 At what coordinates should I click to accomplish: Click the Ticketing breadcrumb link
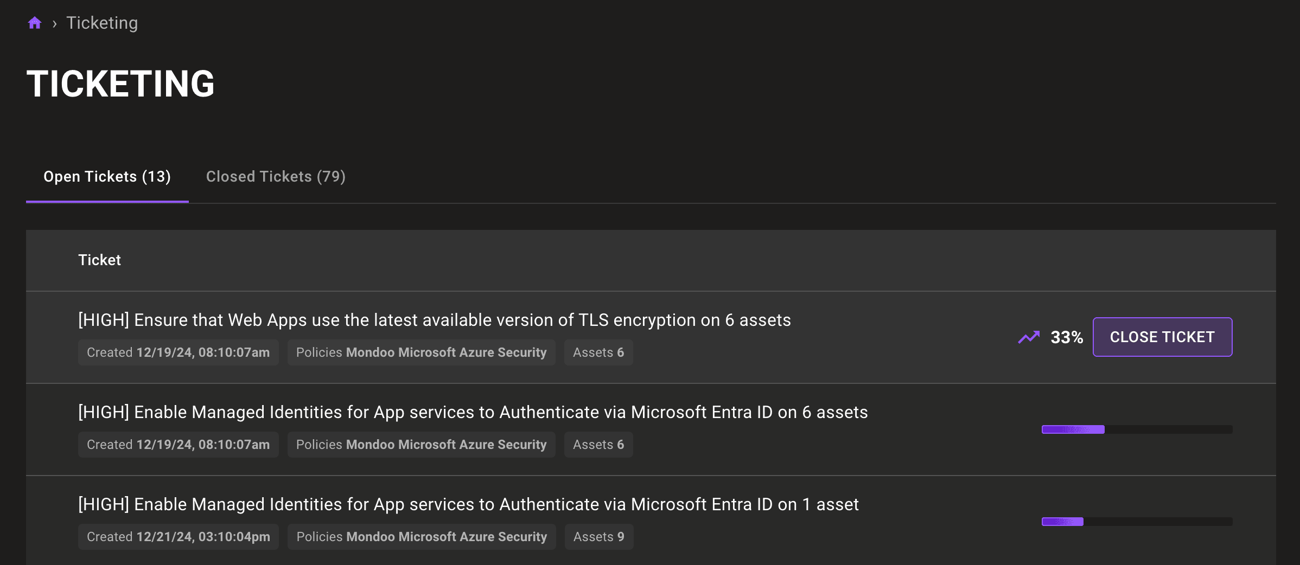point(102,23)
